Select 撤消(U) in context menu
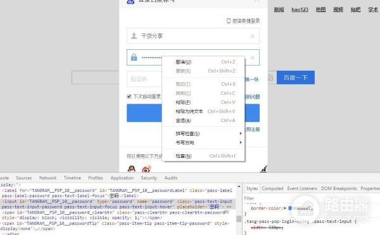This screenshot has width=380, height=235. click(204, 62)
